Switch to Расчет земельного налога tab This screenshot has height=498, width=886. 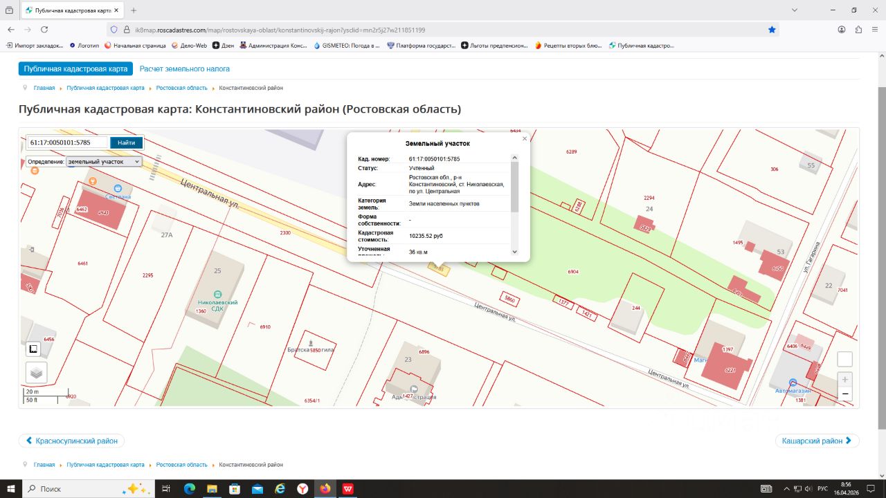(185, 69)
